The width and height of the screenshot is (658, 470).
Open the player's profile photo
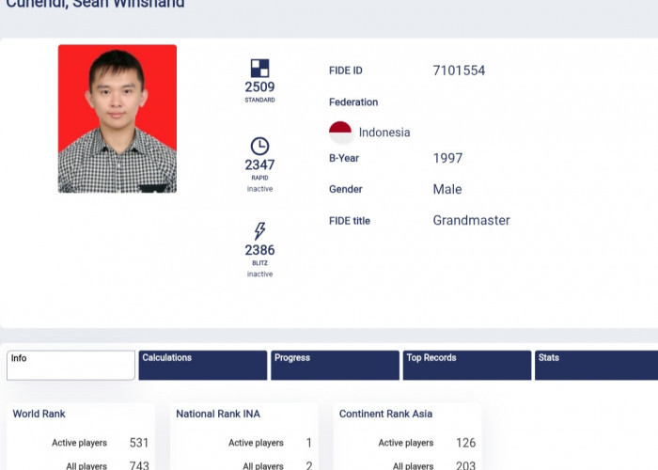point(117,118)
